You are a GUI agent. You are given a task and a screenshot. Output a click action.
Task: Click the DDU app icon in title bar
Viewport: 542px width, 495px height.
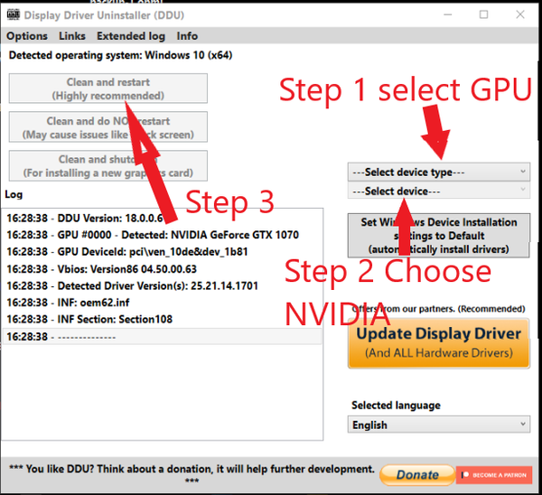[13, 15]
